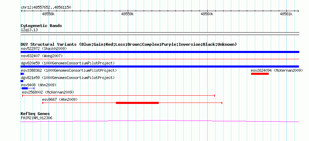Select the magenta FAIM2 gene line
Image resolution: width=309 pixels, height=141 pixels.
(160, 121)
